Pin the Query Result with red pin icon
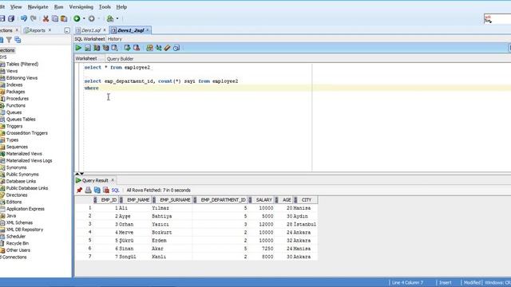 (79, 190)
